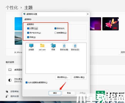Click the 确定 button
This screenshot has width=125, height=103.
tap(55, 93)
